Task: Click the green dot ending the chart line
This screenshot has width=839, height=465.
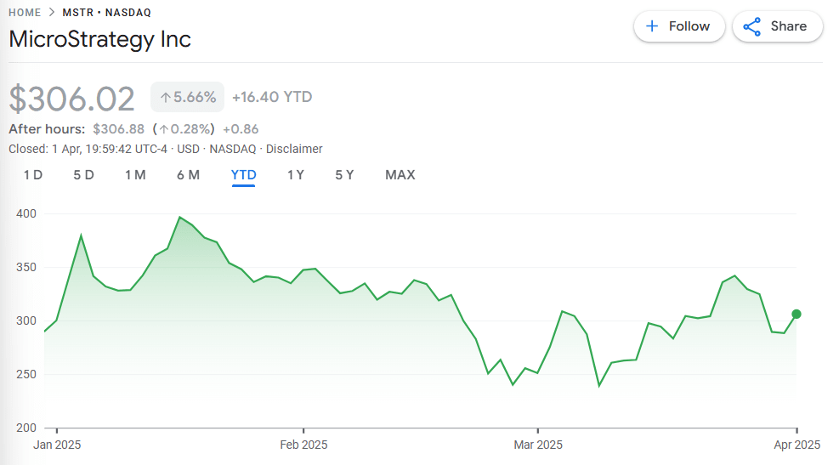Action: click(796, 314)
